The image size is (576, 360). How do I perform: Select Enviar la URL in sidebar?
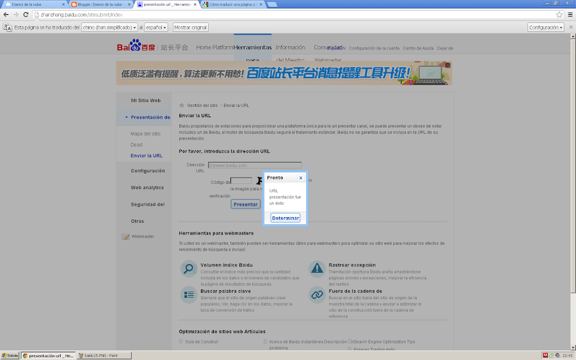[x=147, y=156]
